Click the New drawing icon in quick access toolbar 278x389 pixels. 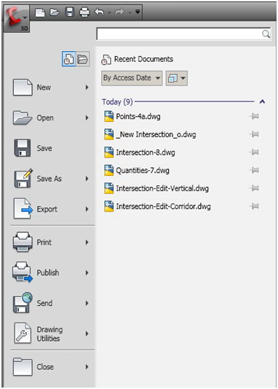40,12
